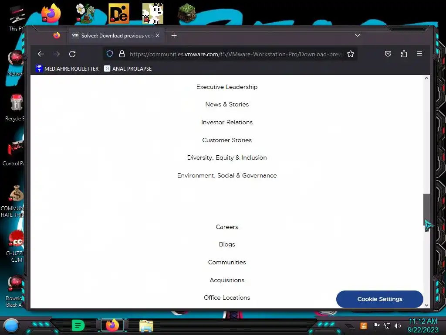Open Investor Relations link
Image resolution: width=446 pixels, height=335 pixels.
pos(227,122)
